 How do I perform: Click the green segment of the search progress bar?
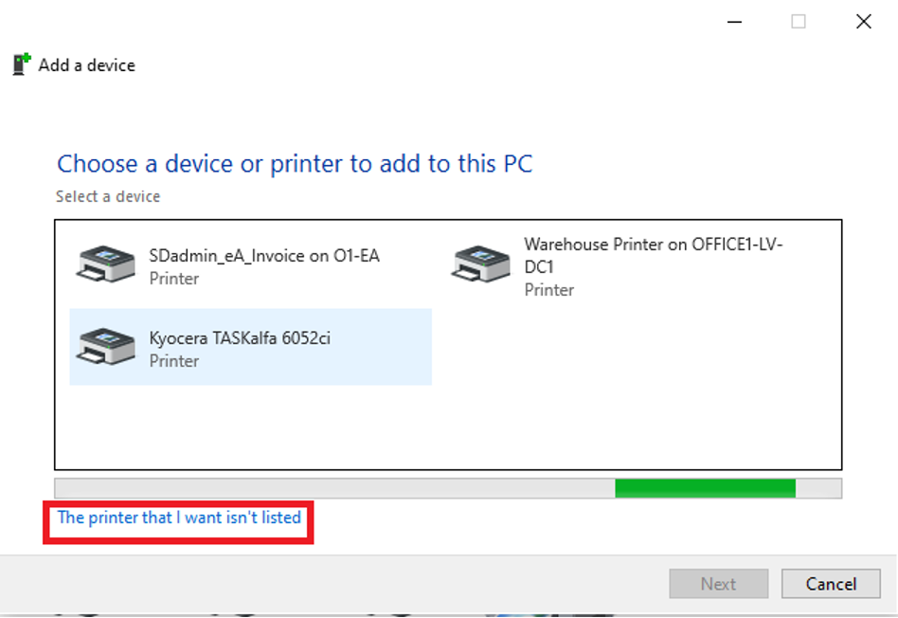point(705,488)
